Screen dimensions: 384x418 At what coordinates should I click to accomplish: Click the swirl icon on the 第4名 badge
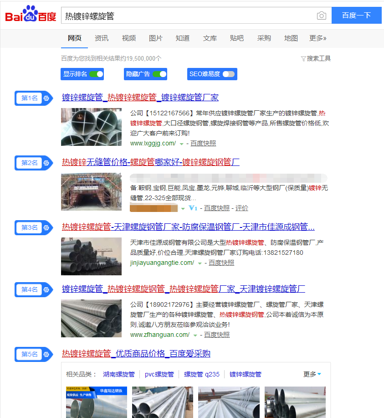click(x=46, y=289)
